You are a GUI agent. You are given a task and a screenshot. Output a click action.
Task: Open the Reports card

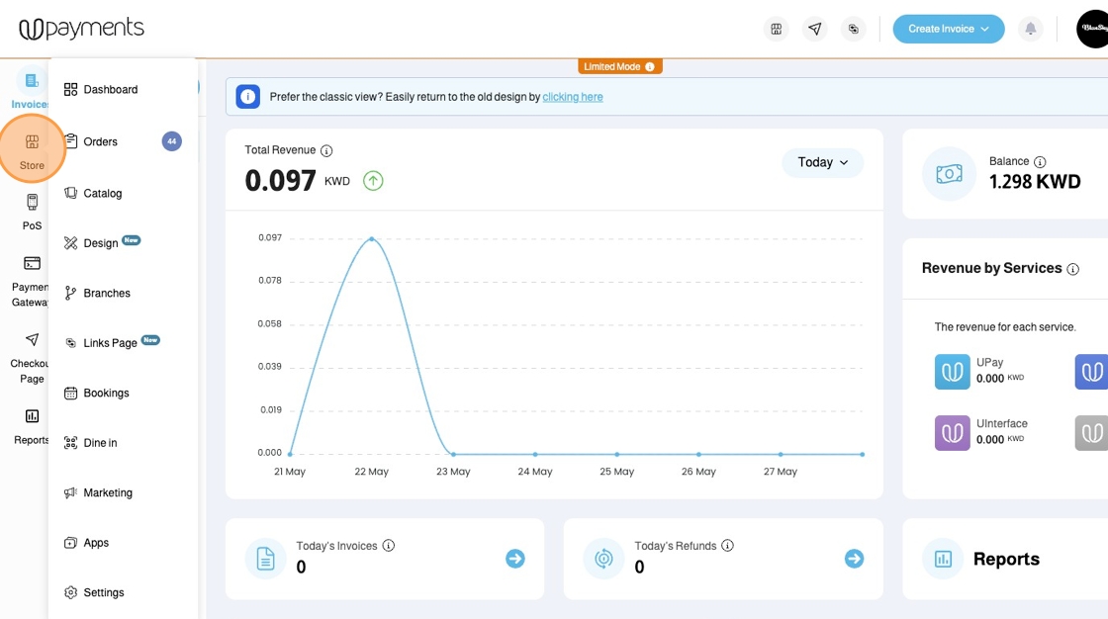pos(1005,559)
